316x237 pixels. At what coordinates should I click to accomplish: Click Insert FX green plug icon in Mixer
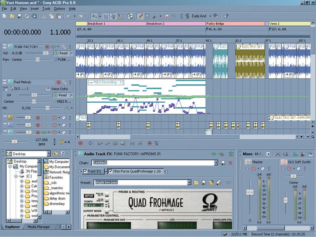tap(295, 154)
